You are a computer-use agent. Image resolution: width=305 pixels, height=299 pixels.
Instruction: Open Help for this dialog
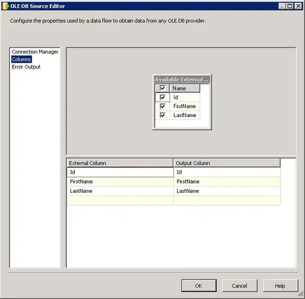[280, 285]
